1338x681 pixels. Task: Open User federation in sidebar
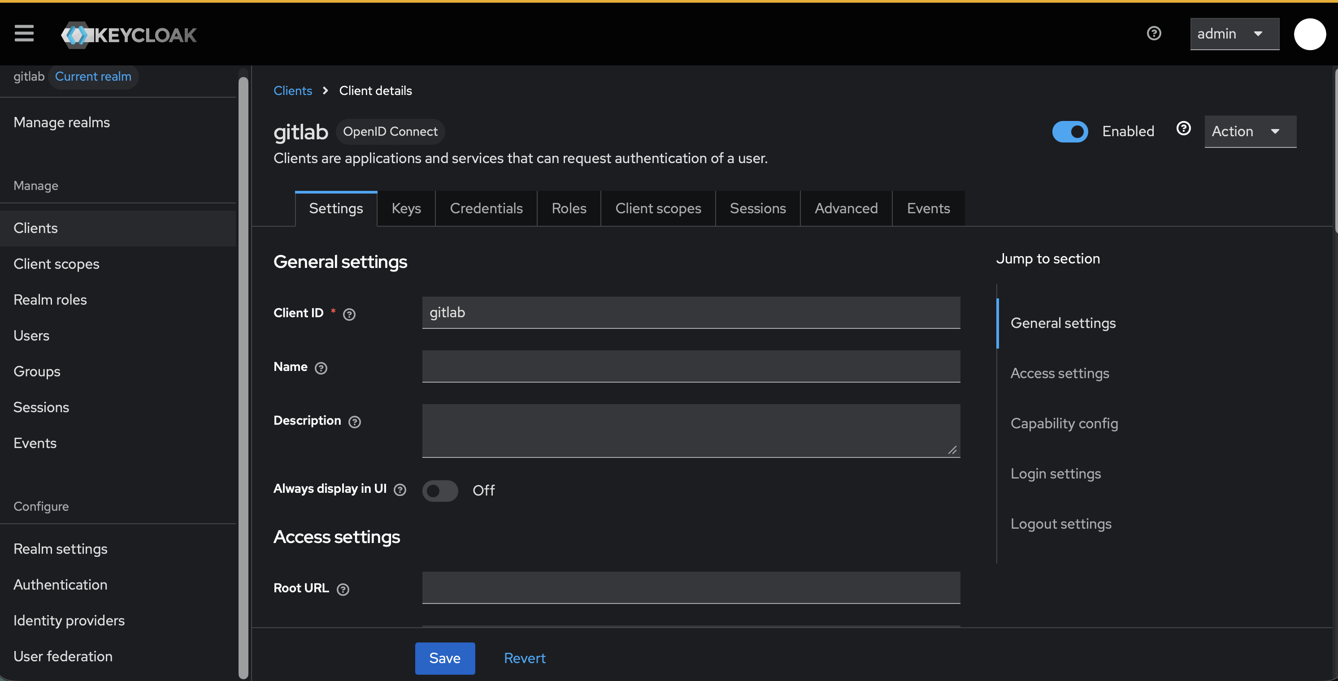pos(118,657)
